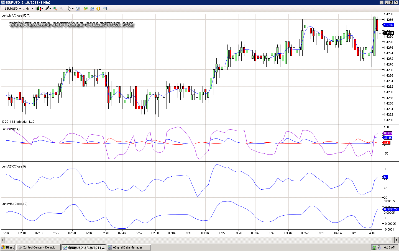This screenshot has width=399, height=251.
Task: Click the zoom in magnifier icon
Action: click(55, 9)
